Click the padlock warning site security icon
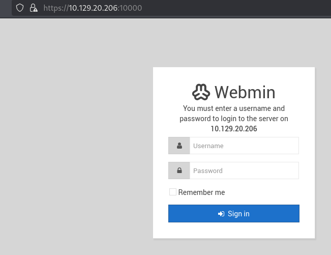The image size is (331, 255). coord(34,8)
